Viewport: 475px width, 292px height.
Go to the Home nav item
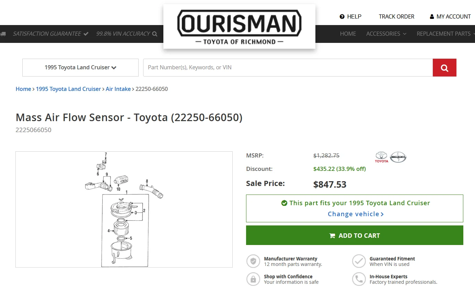click(x=348, y=34)
